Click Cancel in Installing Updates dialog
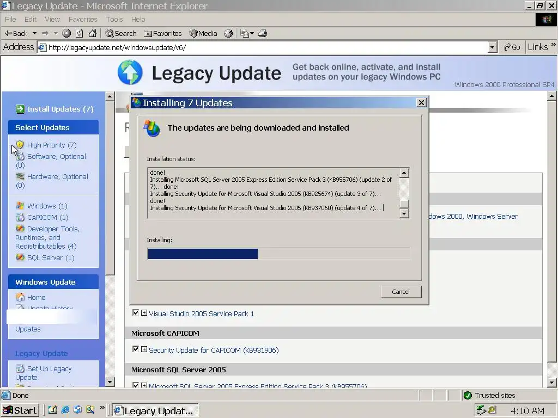Screen dimensions: 558x418 [x=401, y=292]
